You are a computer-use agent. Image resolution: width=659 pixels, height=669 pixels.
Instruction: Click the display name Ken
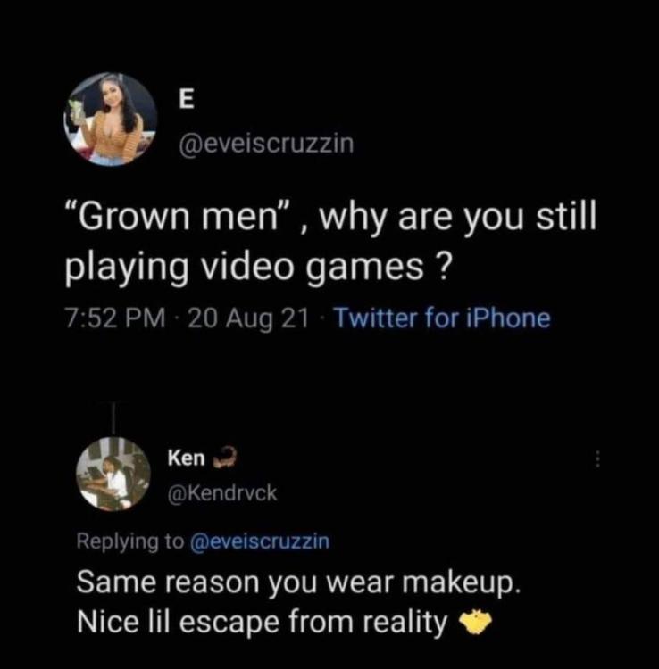click(x=186, y=458)
